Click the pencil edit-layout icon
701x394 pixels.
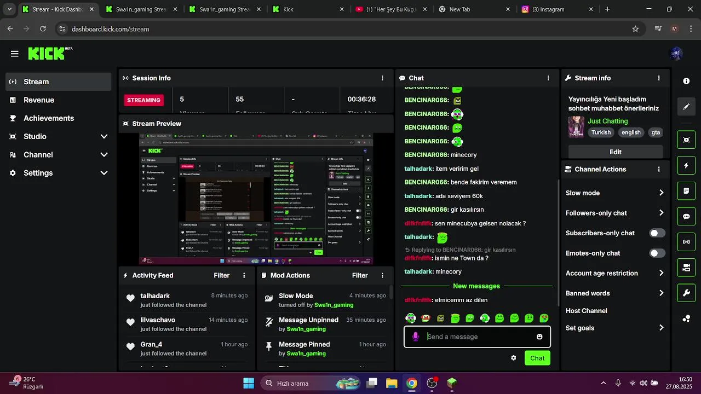(x=686, y=107)
